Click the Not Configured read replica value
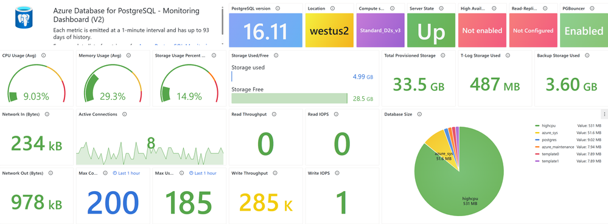 pyautogui.click(x=533, y=30)
